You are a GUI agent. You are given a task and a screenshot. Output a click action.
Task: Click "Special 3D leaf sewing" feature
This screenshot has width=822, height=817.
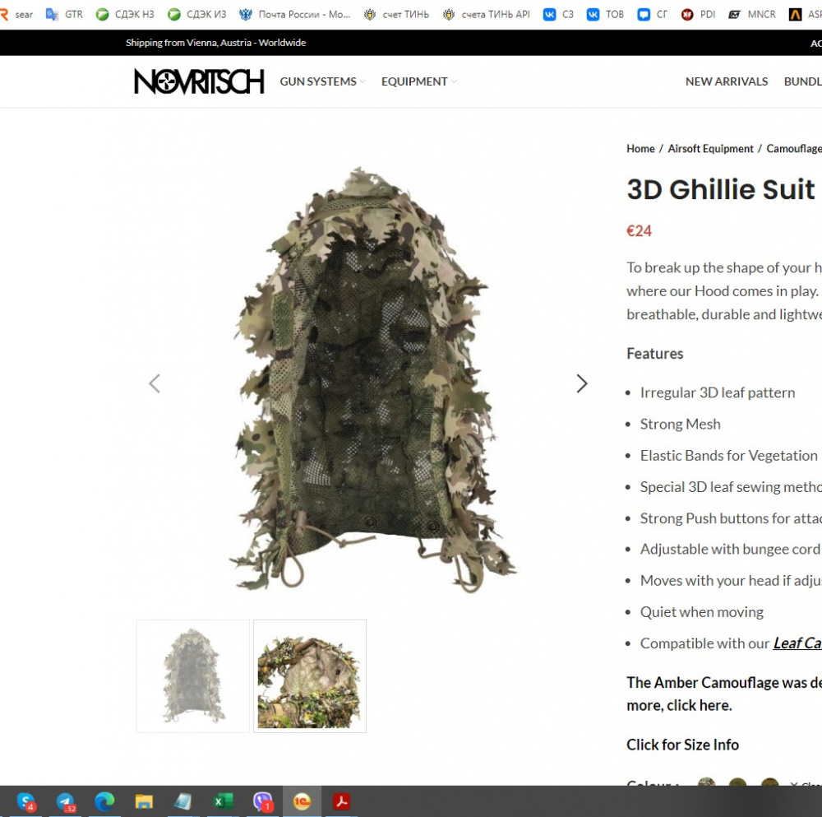(731, 487)
